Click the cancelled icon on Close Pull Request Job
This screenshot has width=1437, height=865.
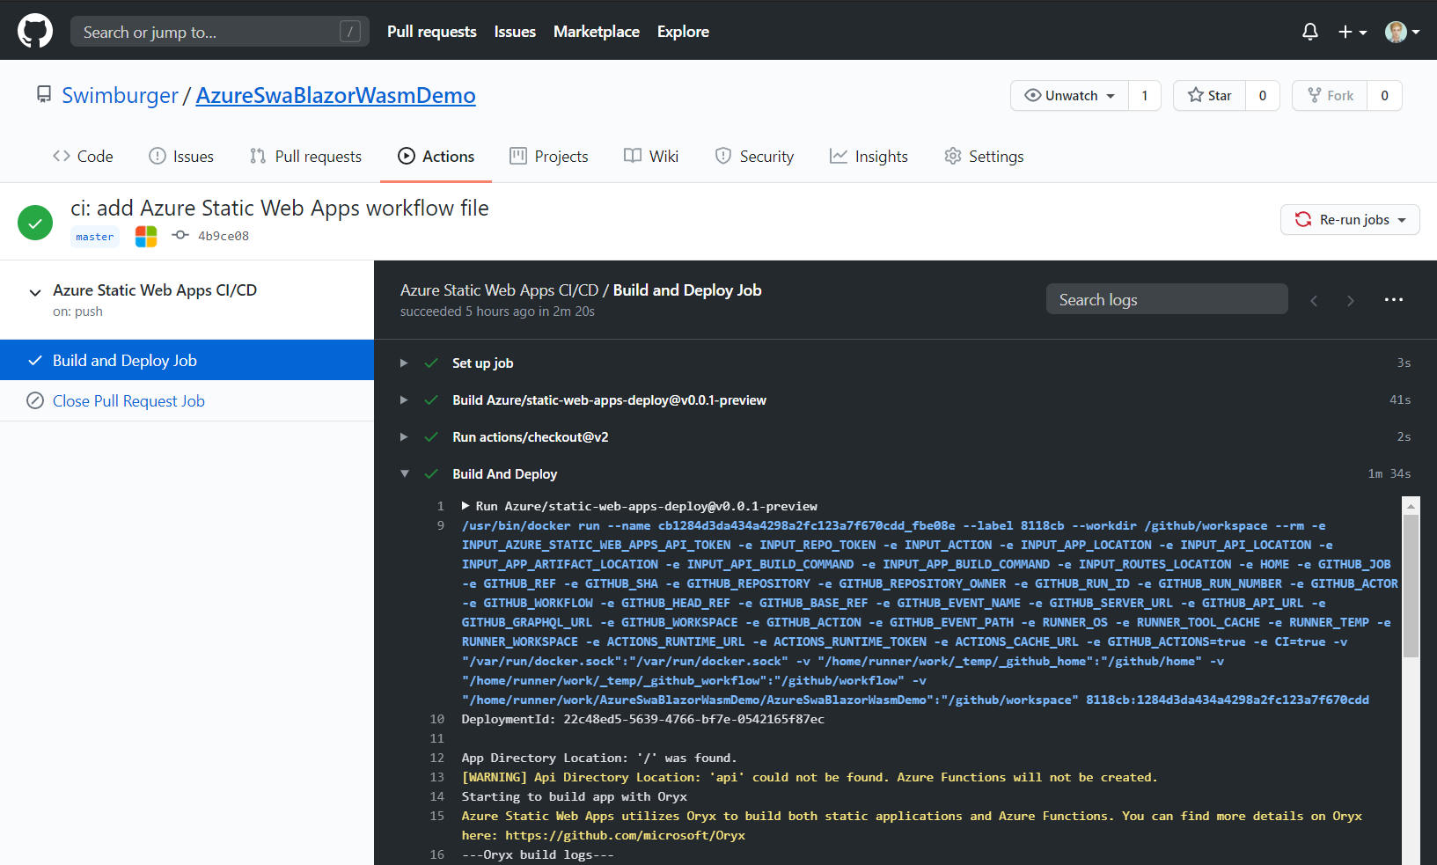[x=35, y=400]
